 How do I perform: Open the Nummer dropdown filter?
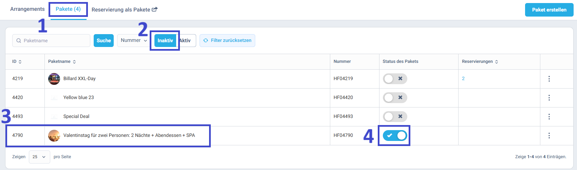pos(134,41)
